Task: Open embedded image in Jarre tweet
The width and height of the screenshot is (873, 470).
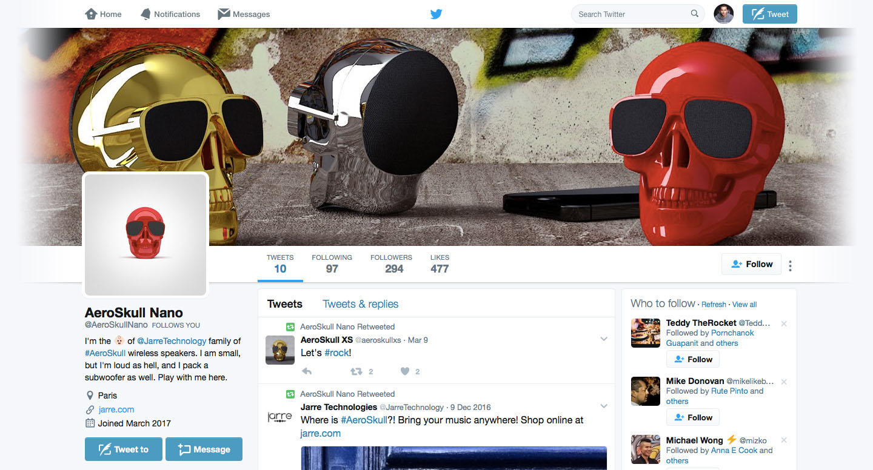Action: click(453, 458)
